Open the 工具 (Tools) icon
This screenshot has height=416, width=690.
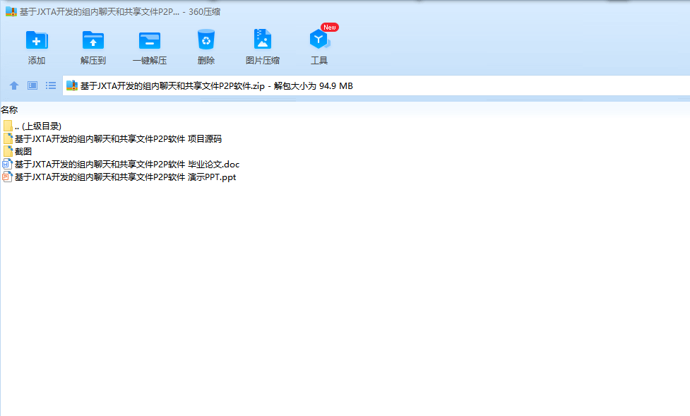(319, 39)
